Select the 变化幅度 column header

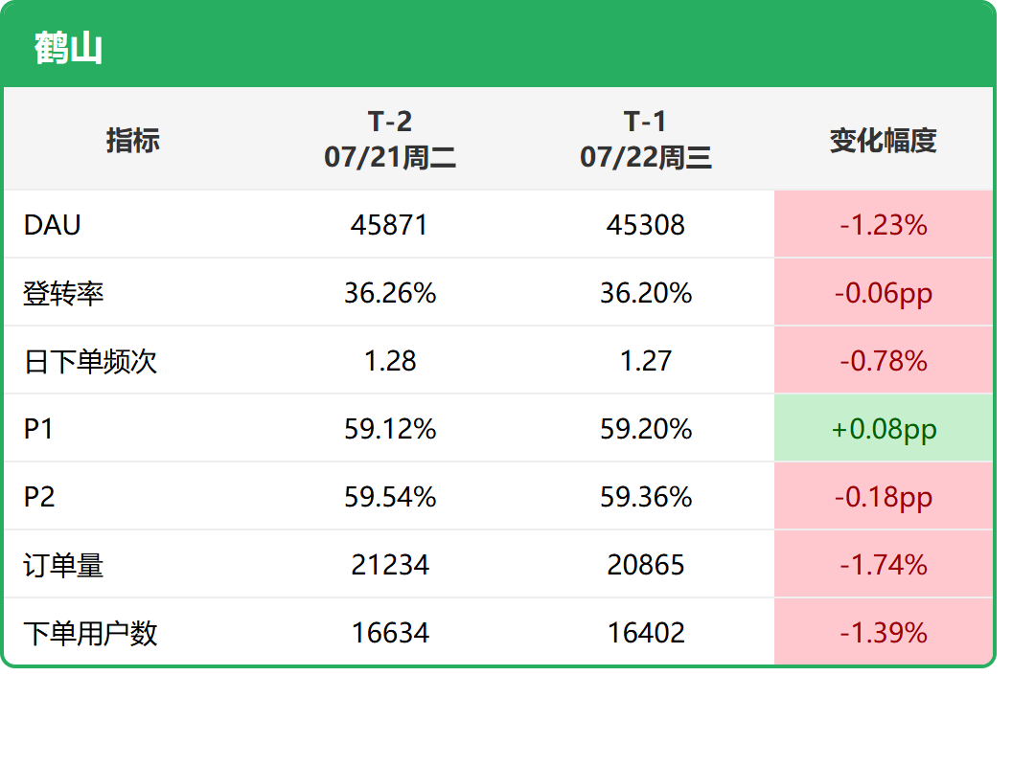[x=884, y=140]
